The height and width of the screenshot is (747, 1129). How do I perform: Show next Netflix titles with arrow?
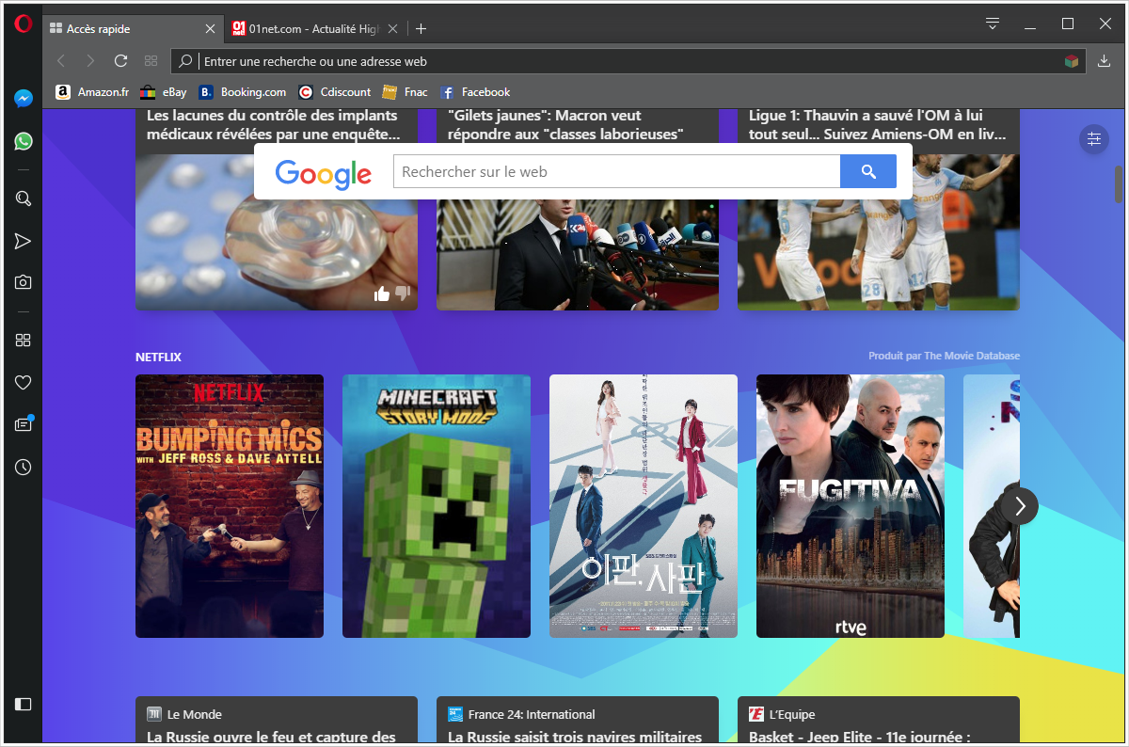pos(1019,506)
